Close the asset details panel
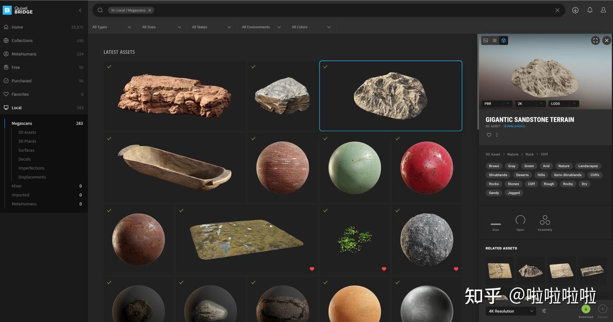Image resolution: width=613 pixels, height=322 pixels. (606, 40)
